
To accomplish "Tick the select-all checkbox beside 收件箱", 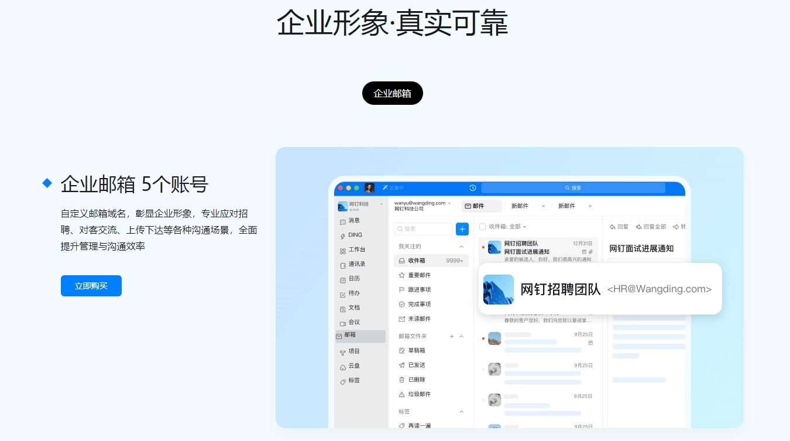I will coord(483,227).
